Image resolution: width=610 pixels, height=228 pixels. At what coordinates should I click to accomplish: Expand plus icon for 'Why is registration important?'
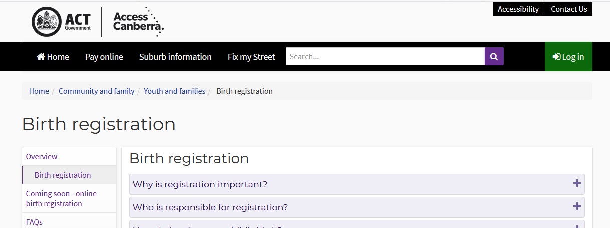coord(577,183)
